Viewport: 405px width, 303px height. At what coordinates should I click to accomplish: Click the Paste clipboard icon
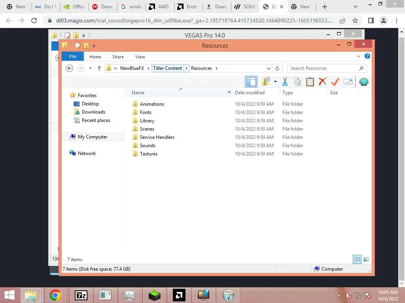click(310, 82)
